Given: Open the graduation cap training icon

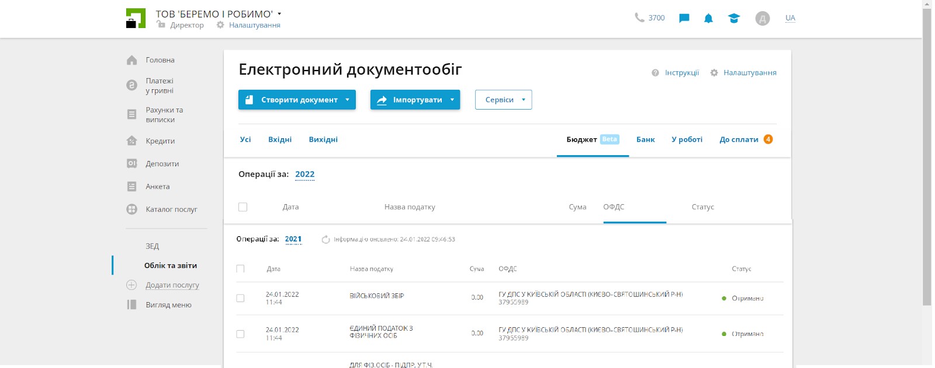Looking at the screenshot, I should click(x=734, y=18).
